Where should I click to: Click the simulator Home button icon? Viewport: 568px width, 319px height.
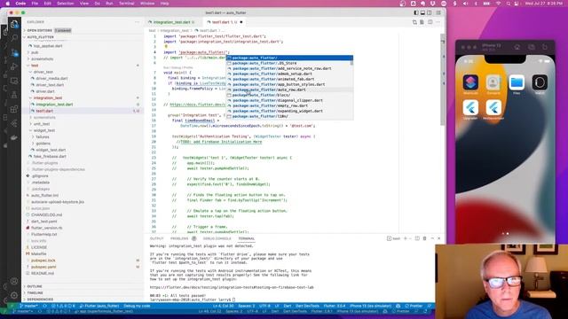coord(517,47)
